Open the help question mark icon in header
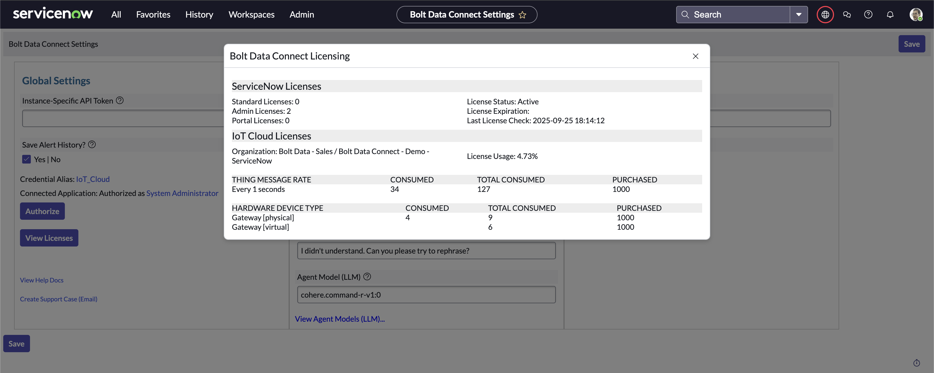Viewport: 934px width, 373px height. point(868,15)
